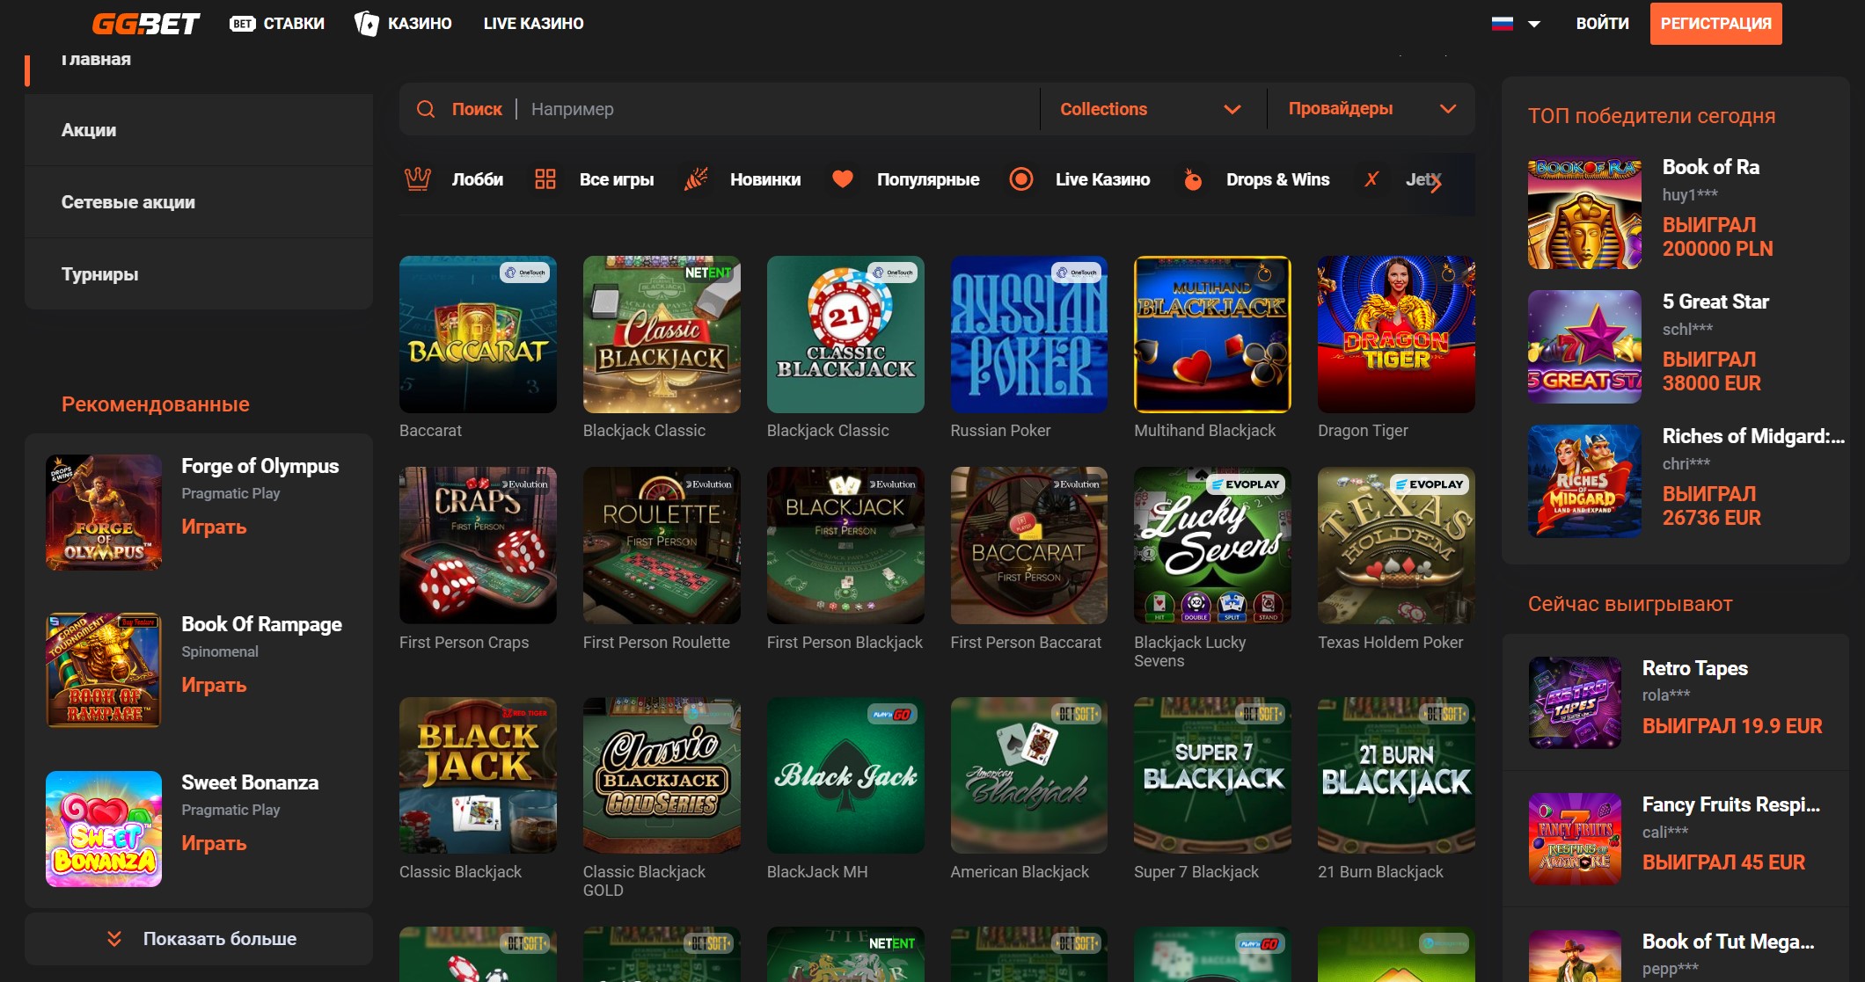Click the magnifier search icon
This screenshot has width=1865, height=982.
tap(426, 109)
